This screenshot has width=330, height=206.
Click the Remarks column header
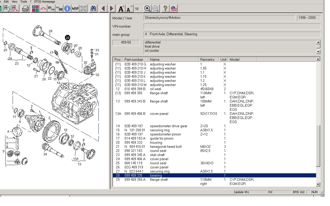point(207,59)
